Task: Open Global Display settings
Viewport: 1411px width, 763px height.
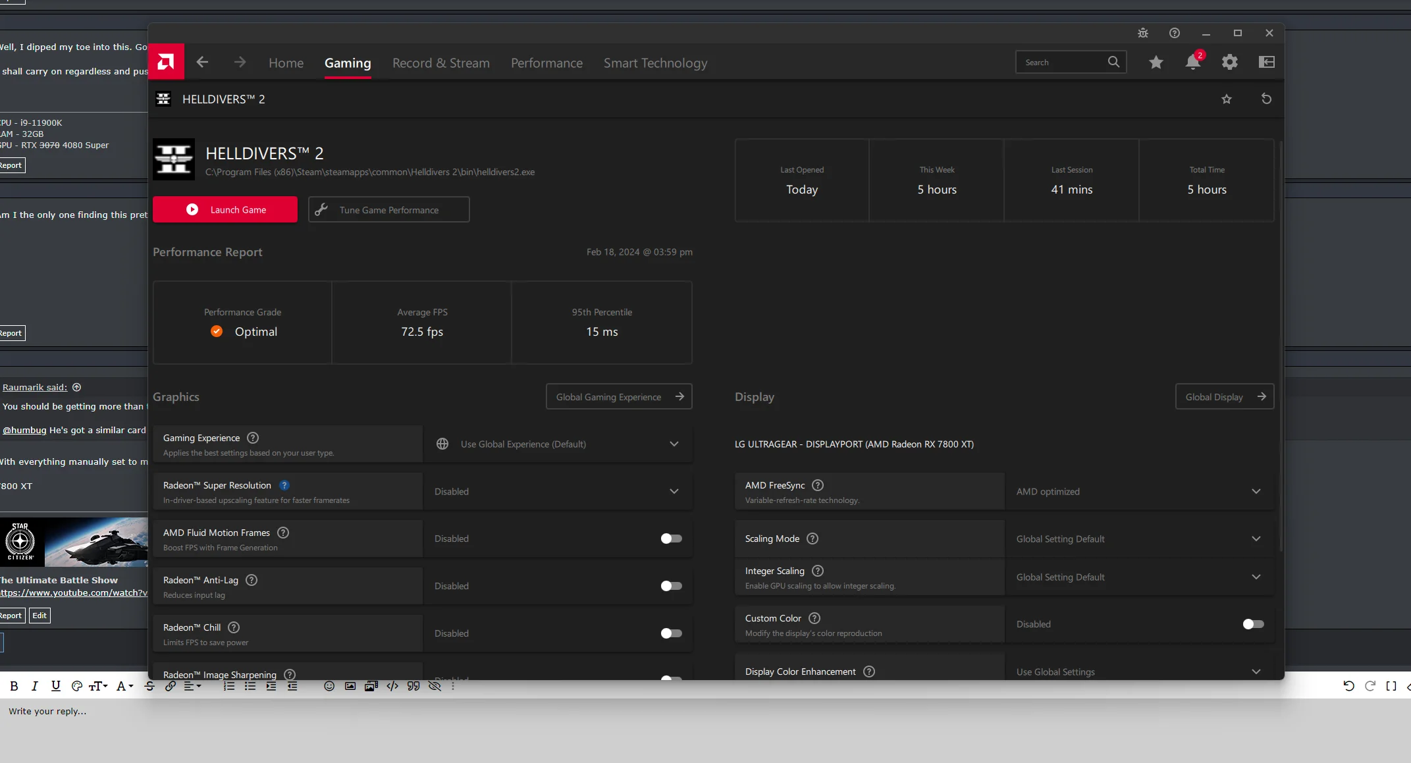Action: pyautogui.click(x=1225, y=396)
